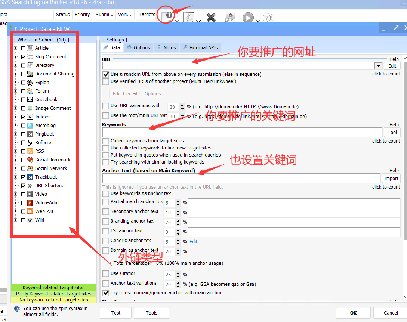This screenshot has width=407, height=322.
Task: Select the Edit pencil icon in the toolbar
Action: pos(188,17)
